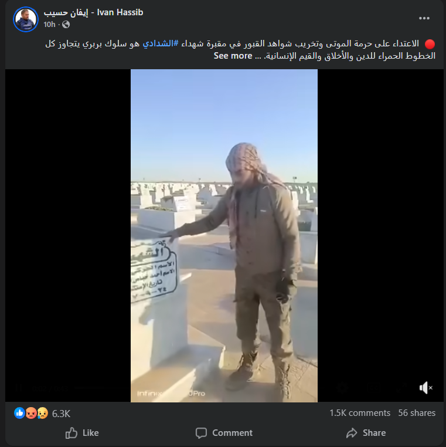Expand the 1.5K comments section
Screen dimensions: 446x447
(x=360, y=413)
